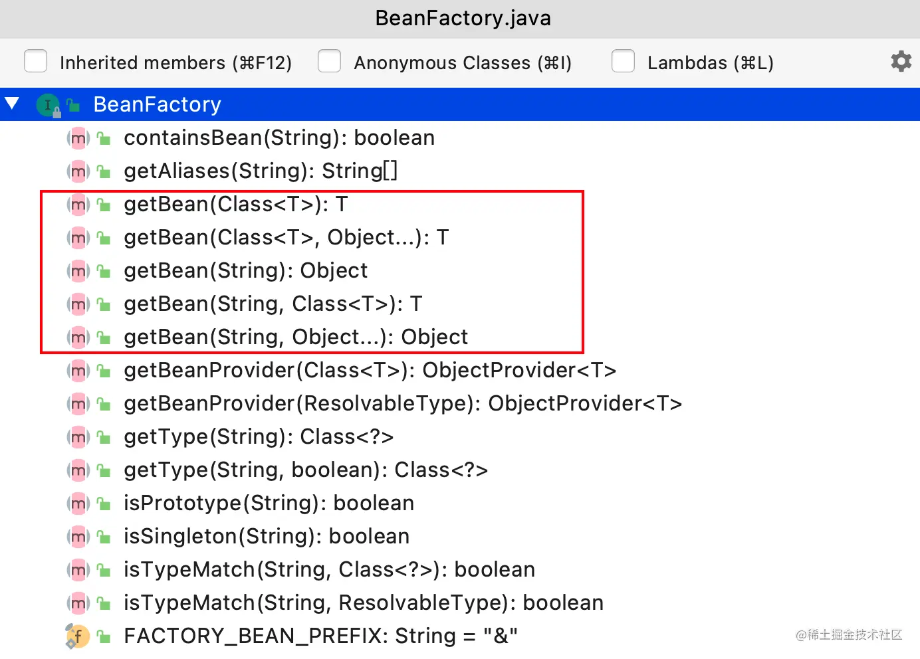
Task: Select the BeanFactory root node label
Action: point(157,105)
